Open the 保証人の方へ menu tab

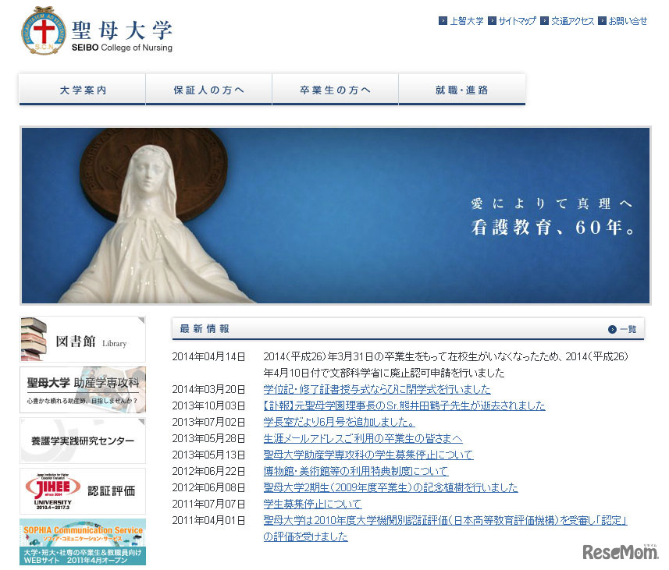click(x=209, y=89)
